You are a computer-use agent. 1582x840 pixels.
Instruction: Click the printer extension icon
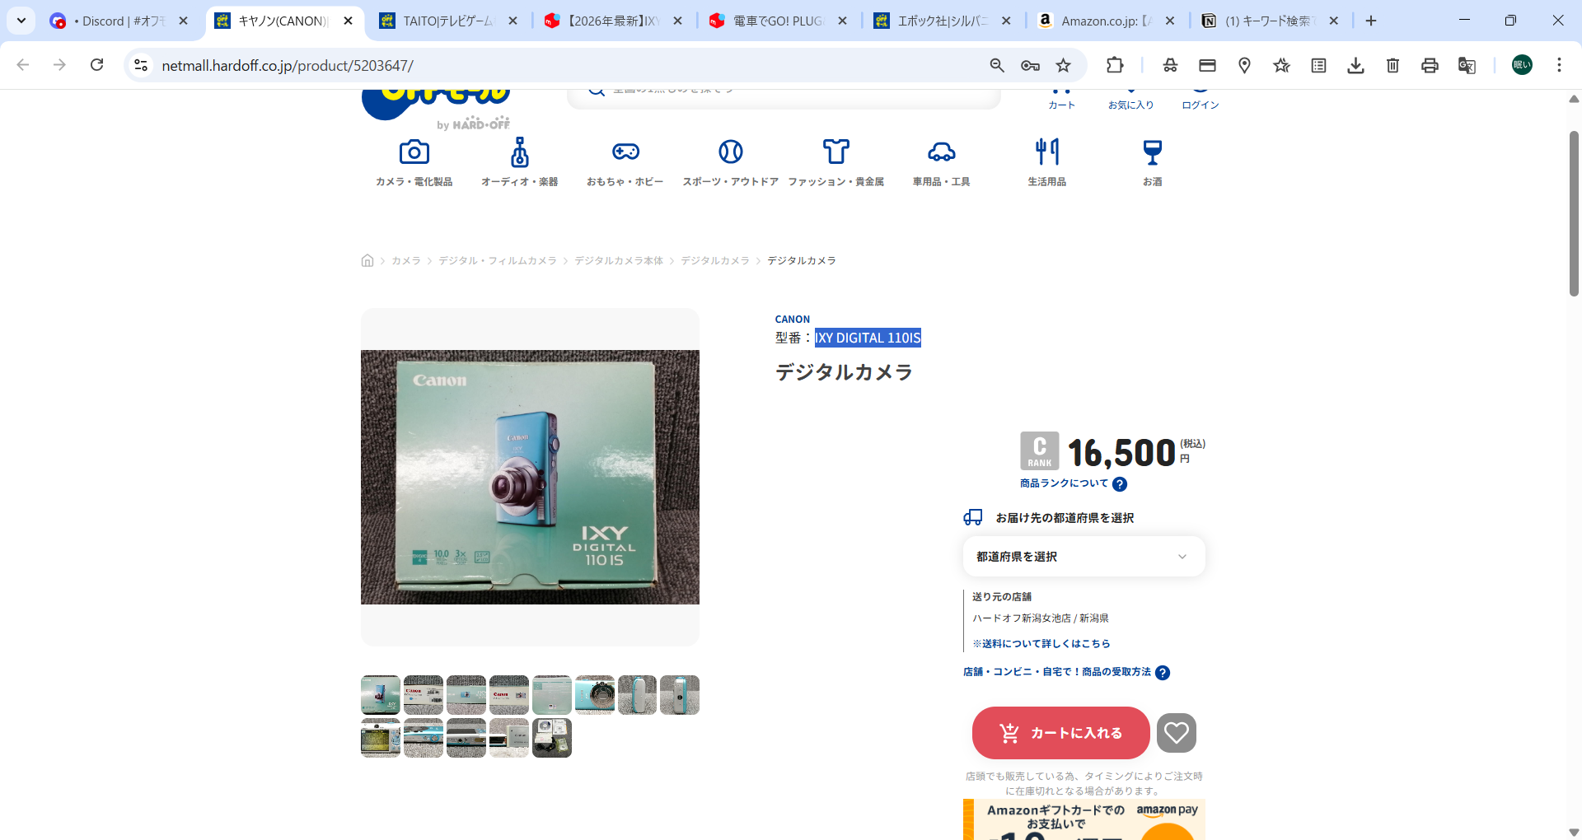click(1430, 65)
